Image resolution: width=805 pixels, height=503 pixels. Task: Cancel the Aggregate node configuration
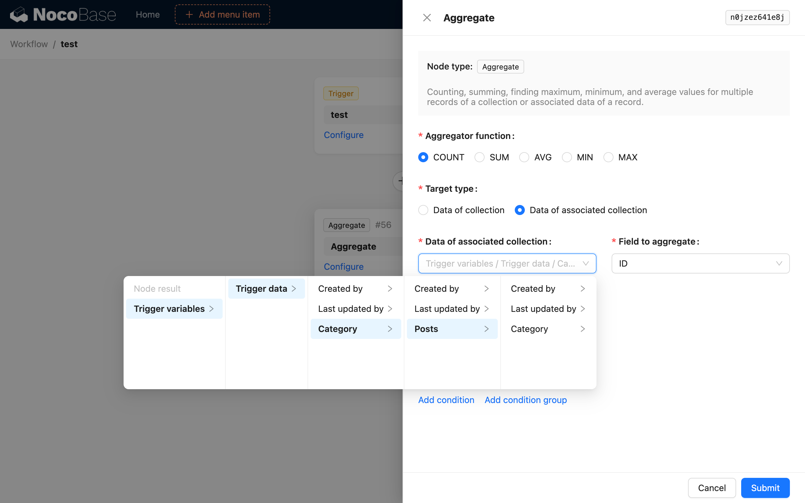pyautogui.click(x=712, y=488)
